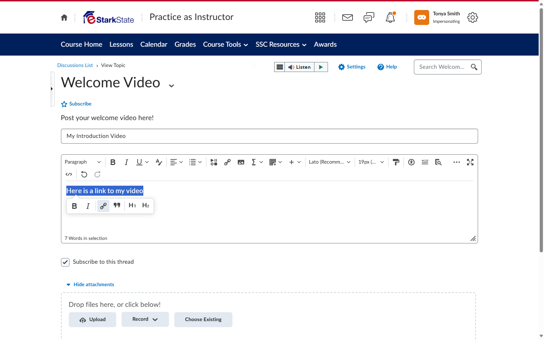
Task: Open the admin tools gear icon
Action: pos(473,17)
